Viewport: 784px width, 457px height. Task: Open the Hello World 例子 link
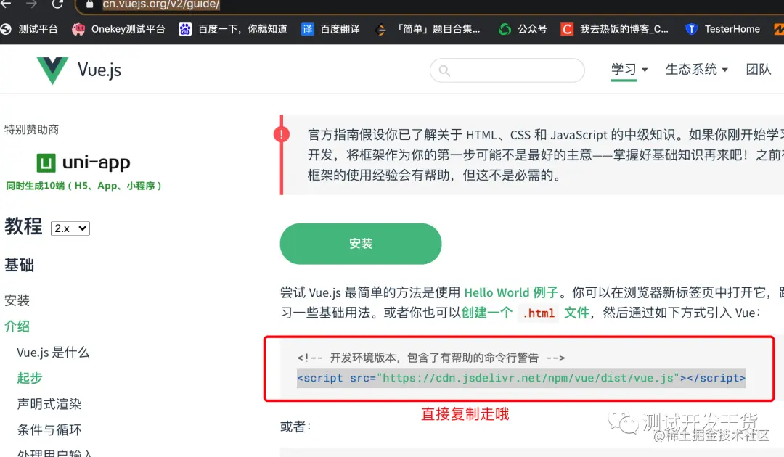click(x=510, y=292)
